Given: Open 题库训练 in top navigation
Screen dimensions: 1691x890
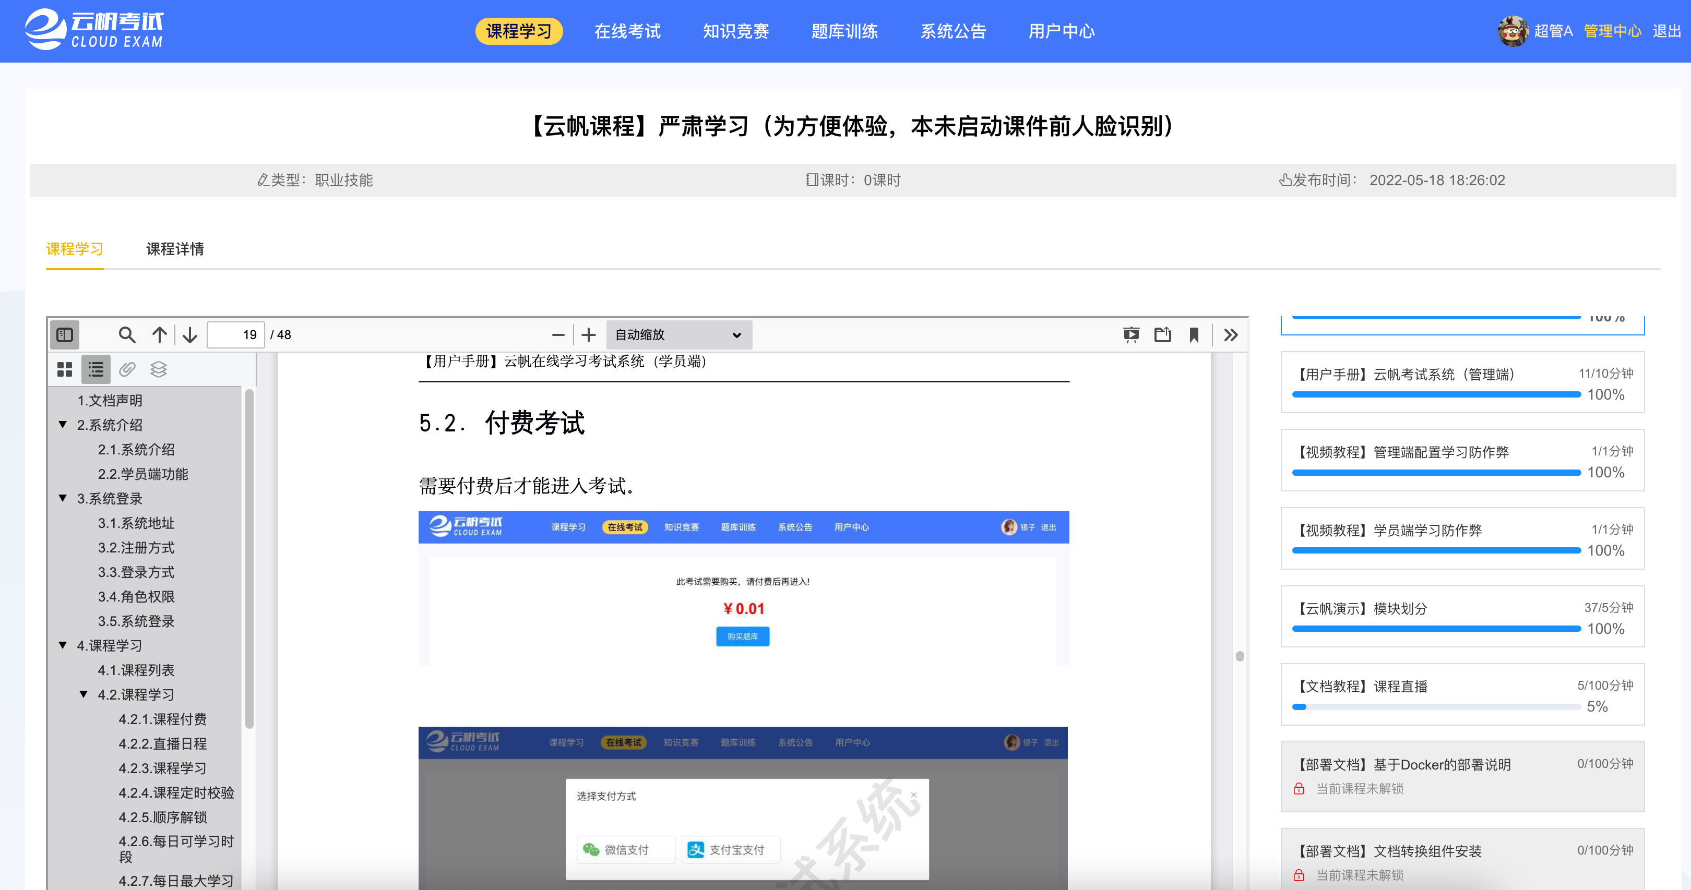Looking at the screenshot, I should pos(844,31).
